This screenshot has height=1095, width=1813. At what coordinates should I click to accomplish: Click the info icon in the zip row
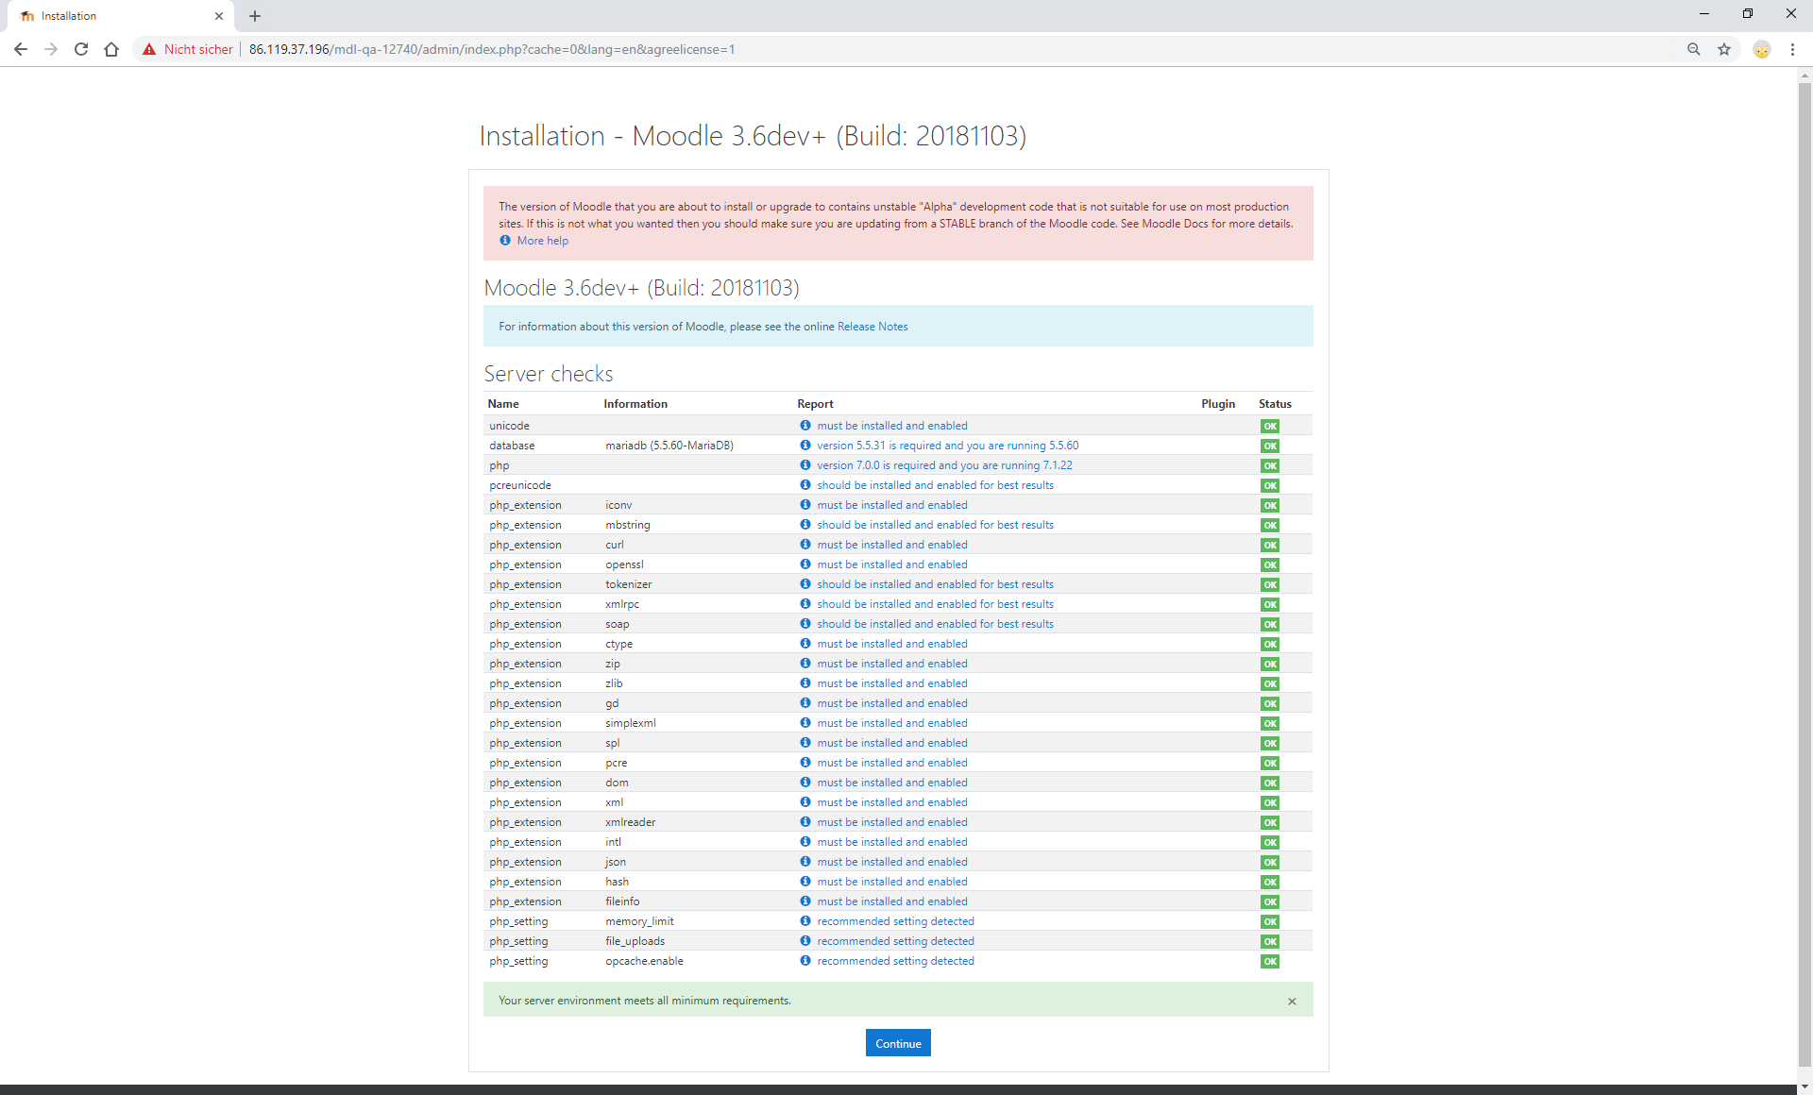[x=805, y=664]
